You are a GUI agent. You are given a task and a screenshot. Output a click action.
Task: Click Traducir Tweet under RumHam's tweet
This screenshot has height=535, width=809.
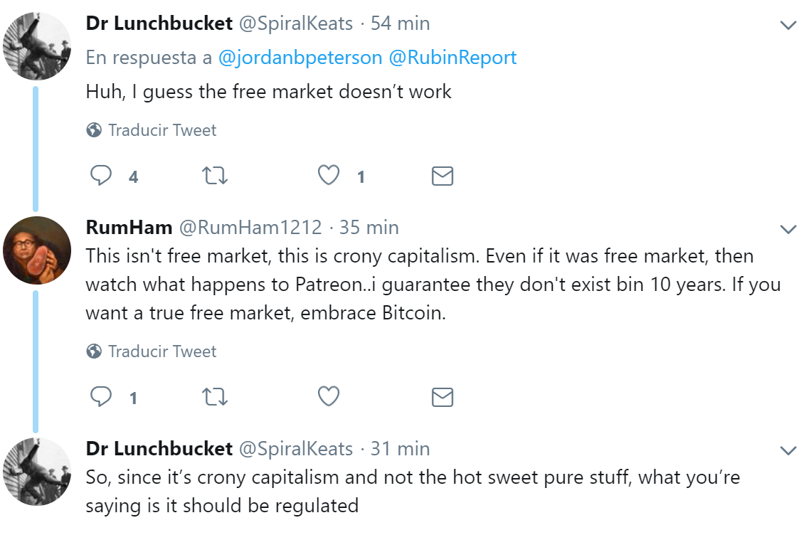click(x=162, y=351)
